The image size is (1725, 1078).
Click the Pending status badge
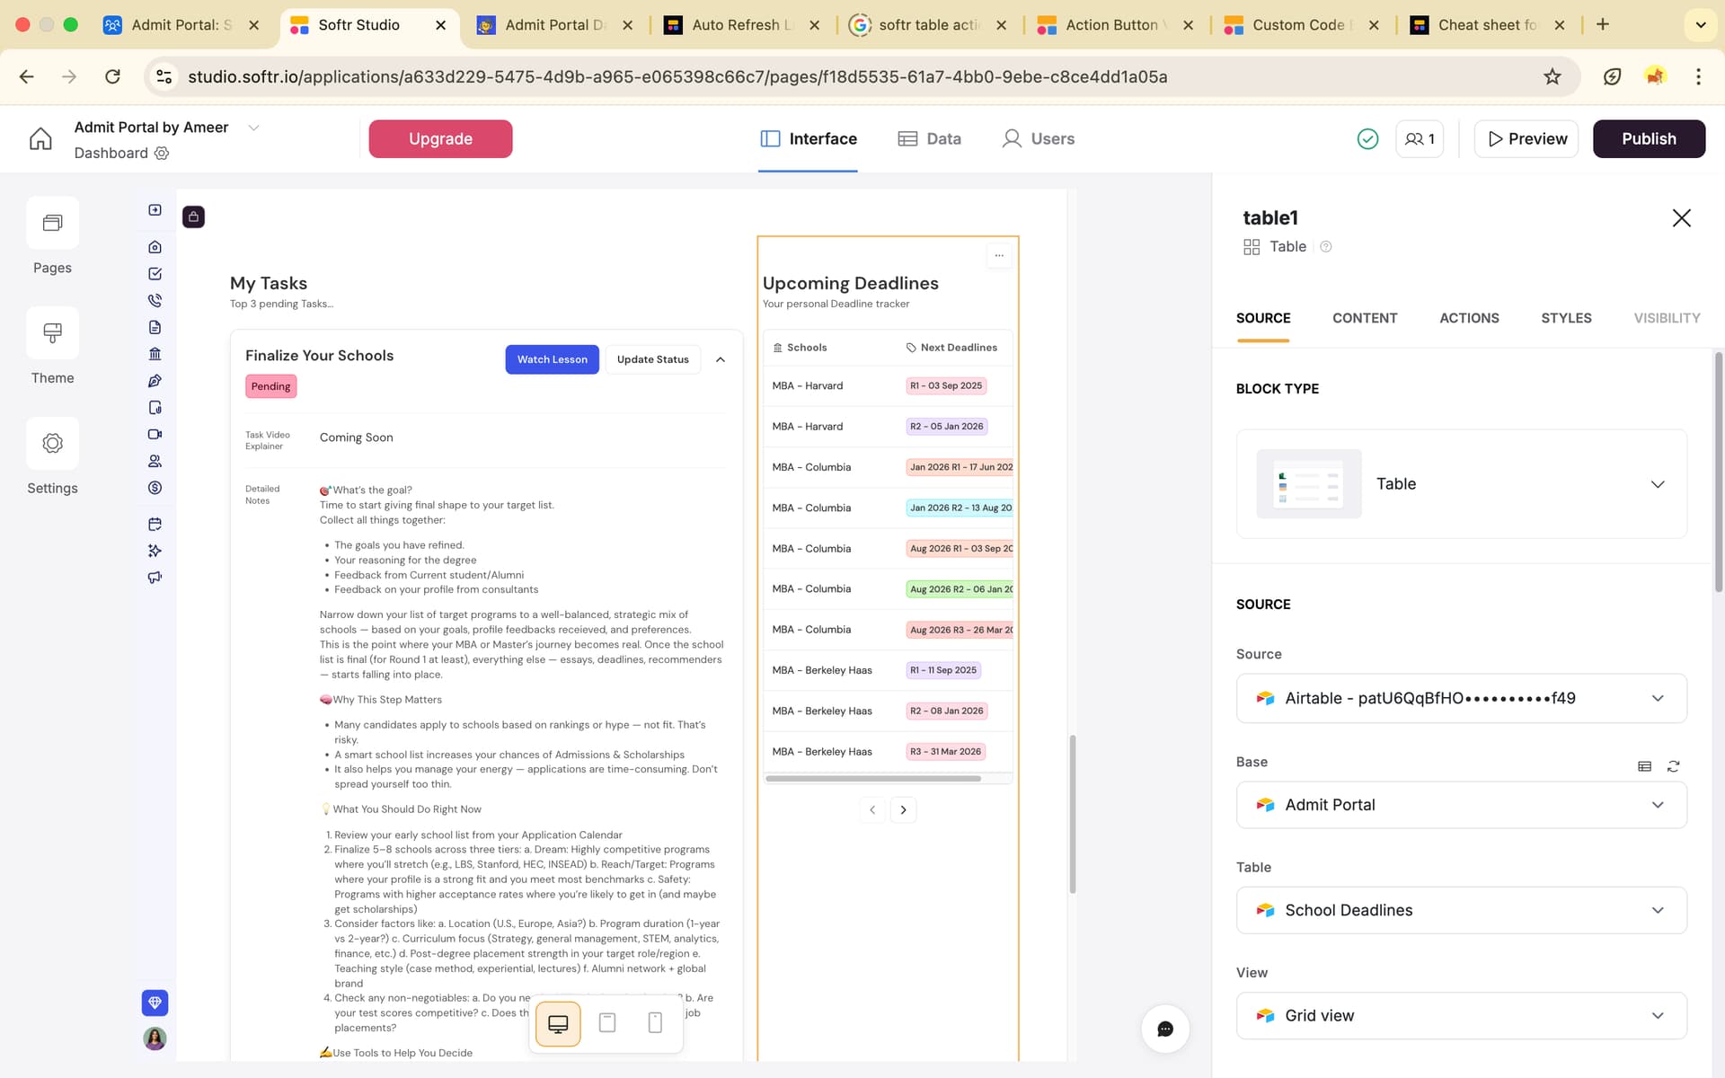[270, 386]
